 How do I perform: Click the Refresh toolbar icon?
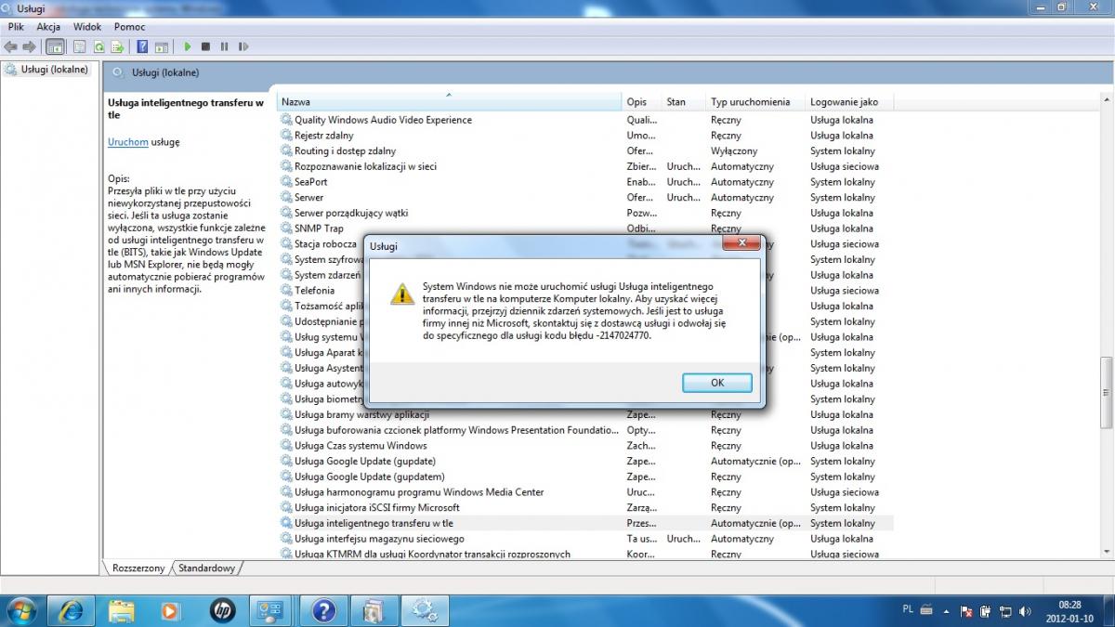click(98, 46)
